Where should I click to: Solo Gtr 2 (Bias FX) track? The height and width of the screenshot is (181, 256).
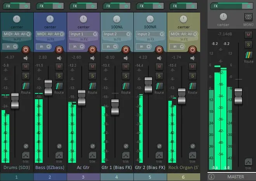tap(159, 76)
